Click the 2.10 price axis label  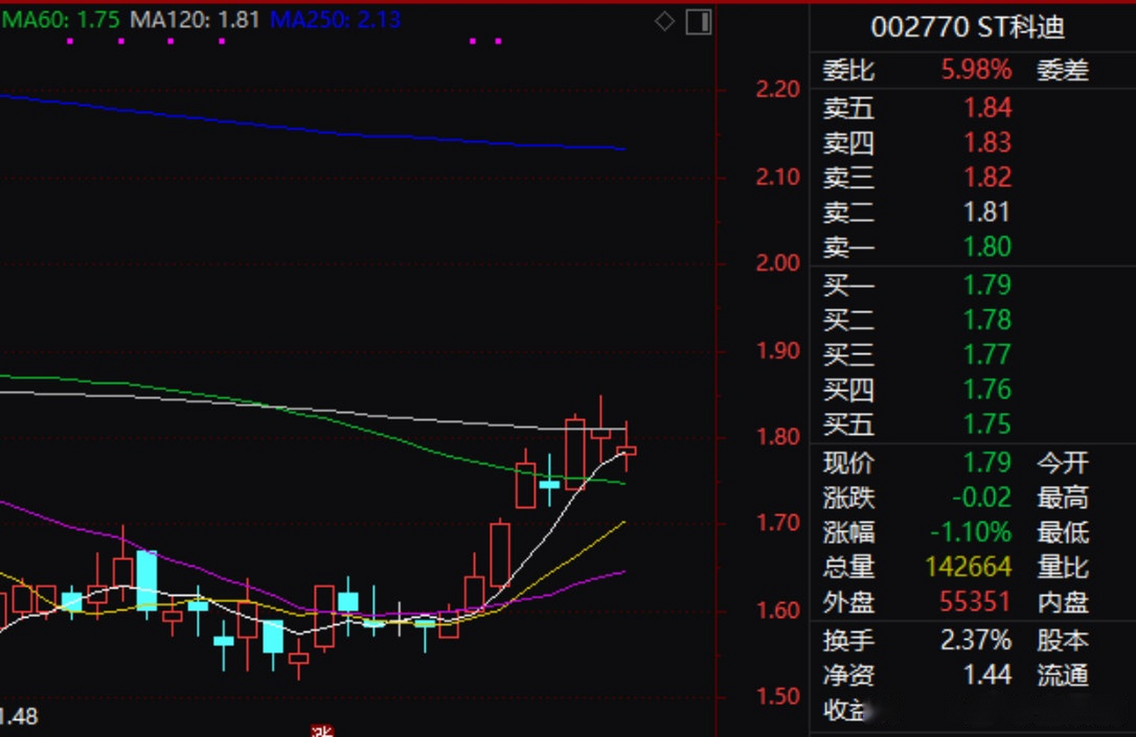pos(778,177)
